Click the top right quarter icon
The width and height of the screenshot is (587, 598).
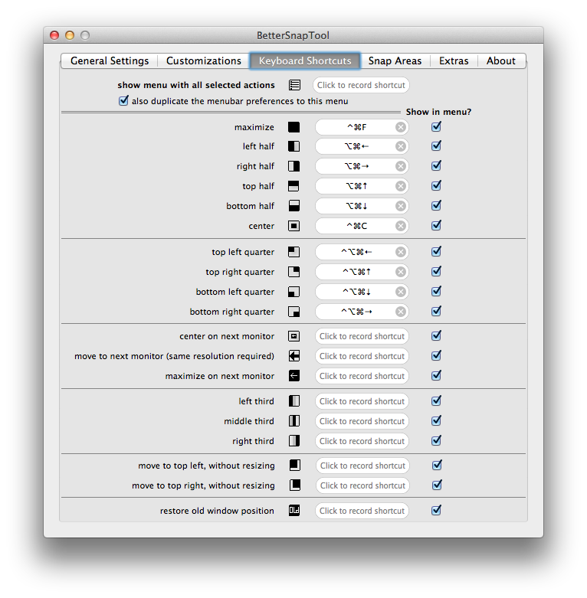click(293, 272)
